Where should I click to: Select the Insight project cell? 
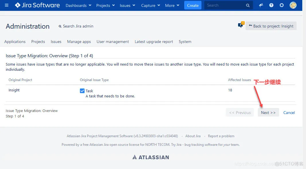[14, 90]
